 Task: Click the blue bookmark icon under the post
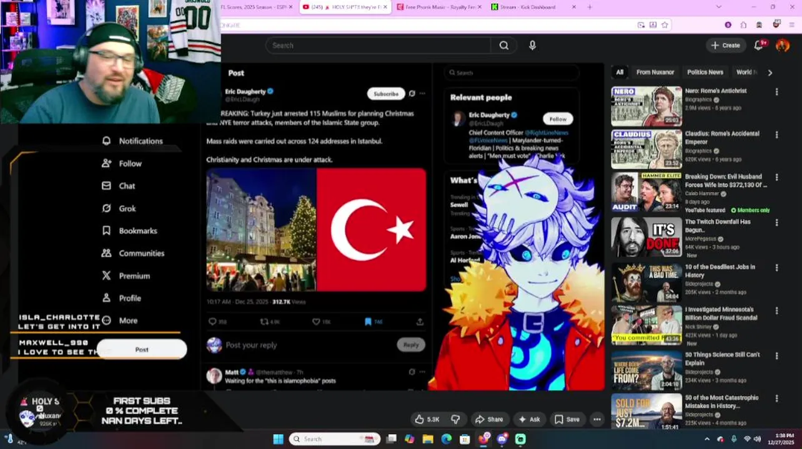point(368,322)
